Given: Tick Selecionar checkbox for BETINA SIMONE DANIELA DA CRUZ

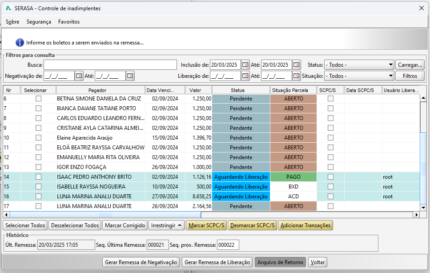Looking at the screenshot, I should coord(38,98).
